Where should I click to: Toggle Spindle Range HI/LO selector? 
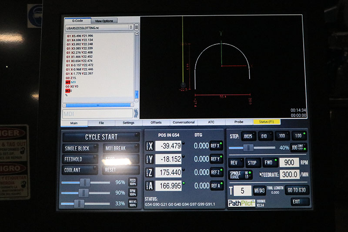[x=241, y=175]
